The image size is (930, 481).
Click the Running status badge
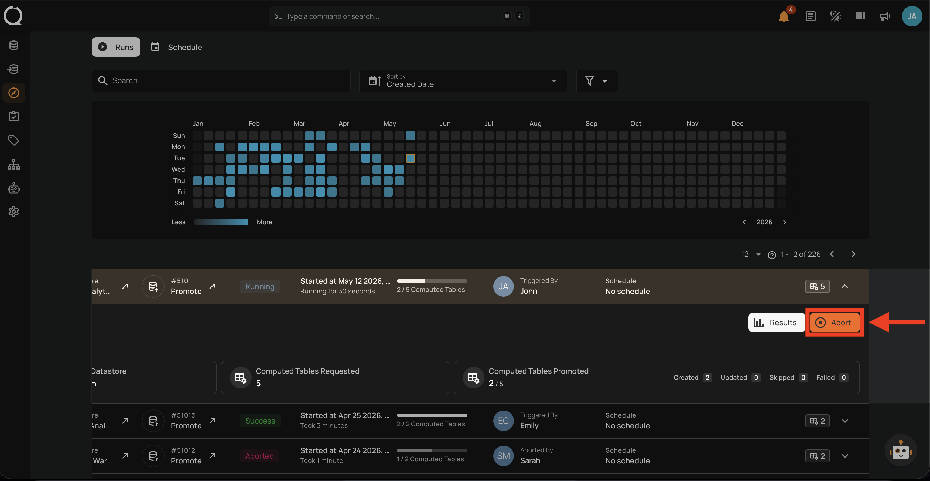[260, 287]
